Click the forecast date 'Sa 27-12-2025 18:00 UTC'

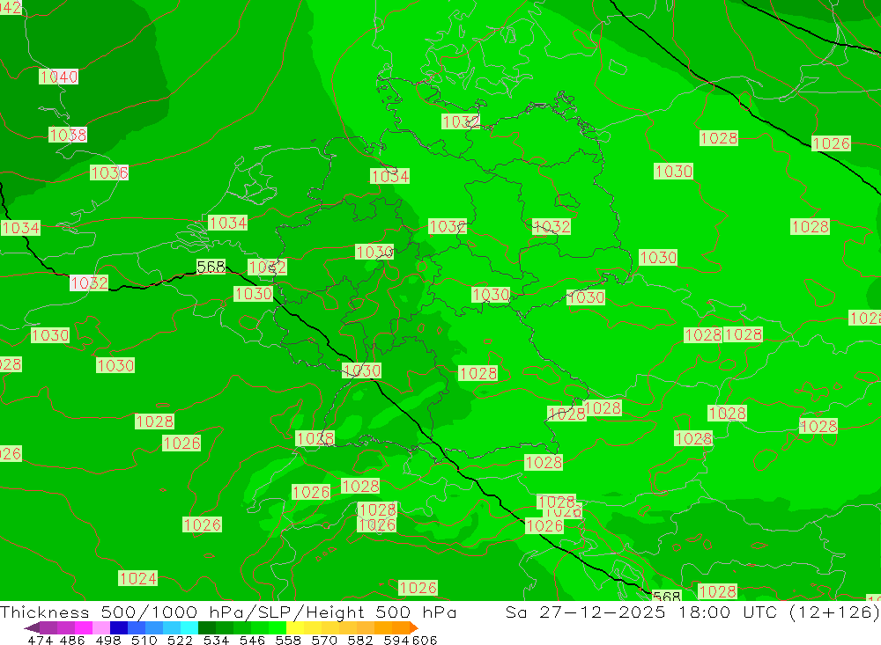[x=641, y=612]
